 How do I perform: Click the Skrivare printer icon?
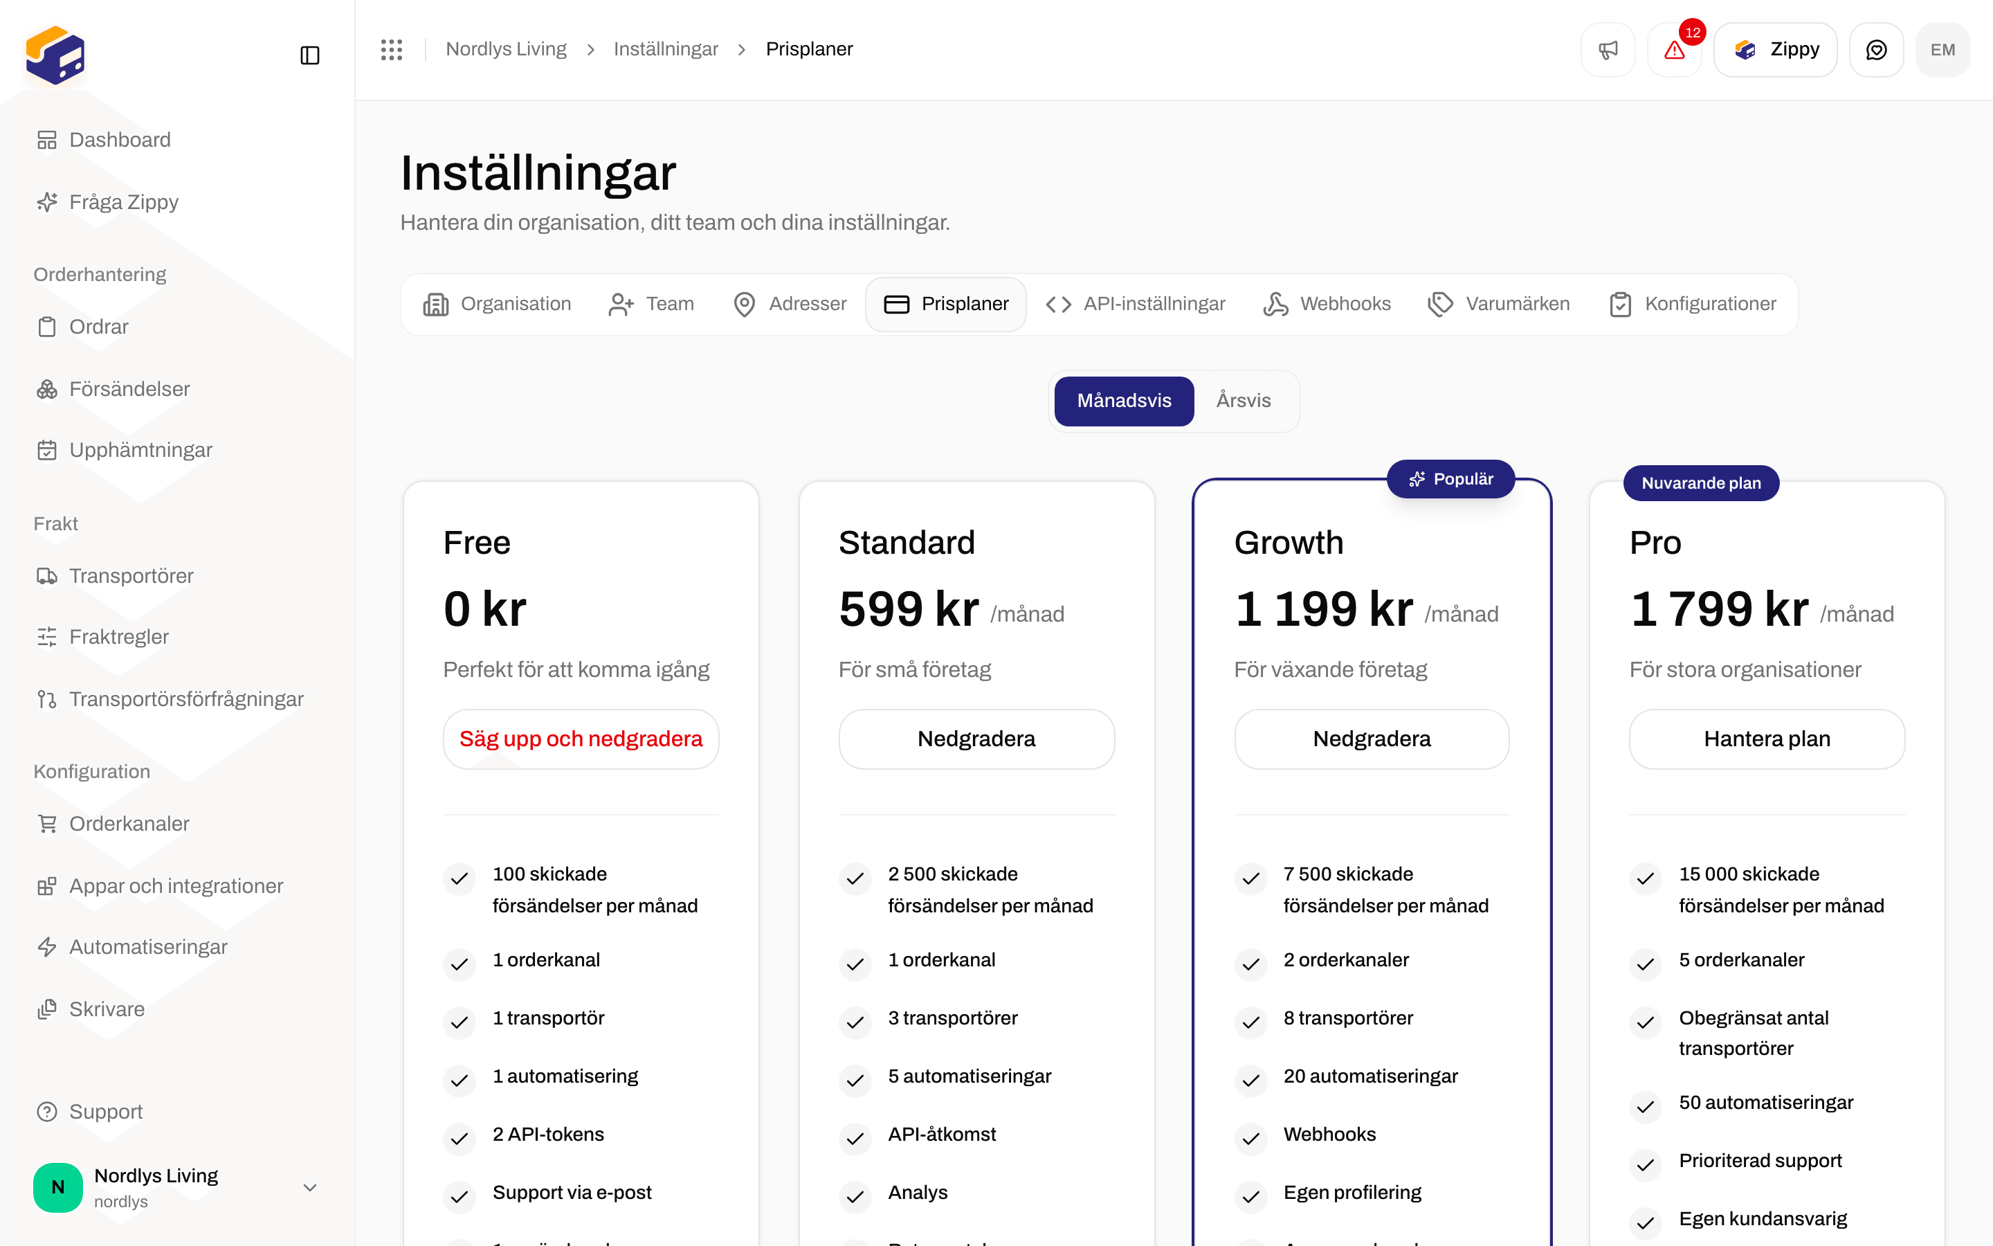[47, 1009]
